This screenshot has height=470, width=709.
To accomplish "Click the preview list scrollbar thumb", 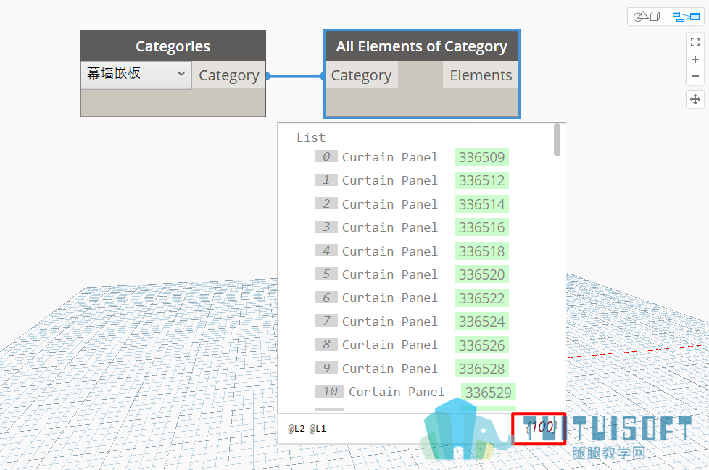I will (557, 140).
